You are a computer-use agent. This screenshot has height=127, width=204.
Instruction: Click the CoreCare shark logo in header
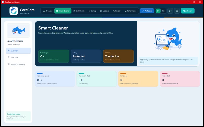(x=14, y=11)
